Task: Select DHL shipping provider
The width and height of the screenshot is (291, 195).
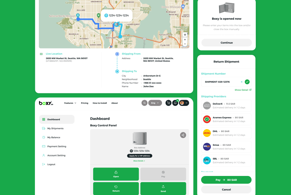Action: [226, 133]
